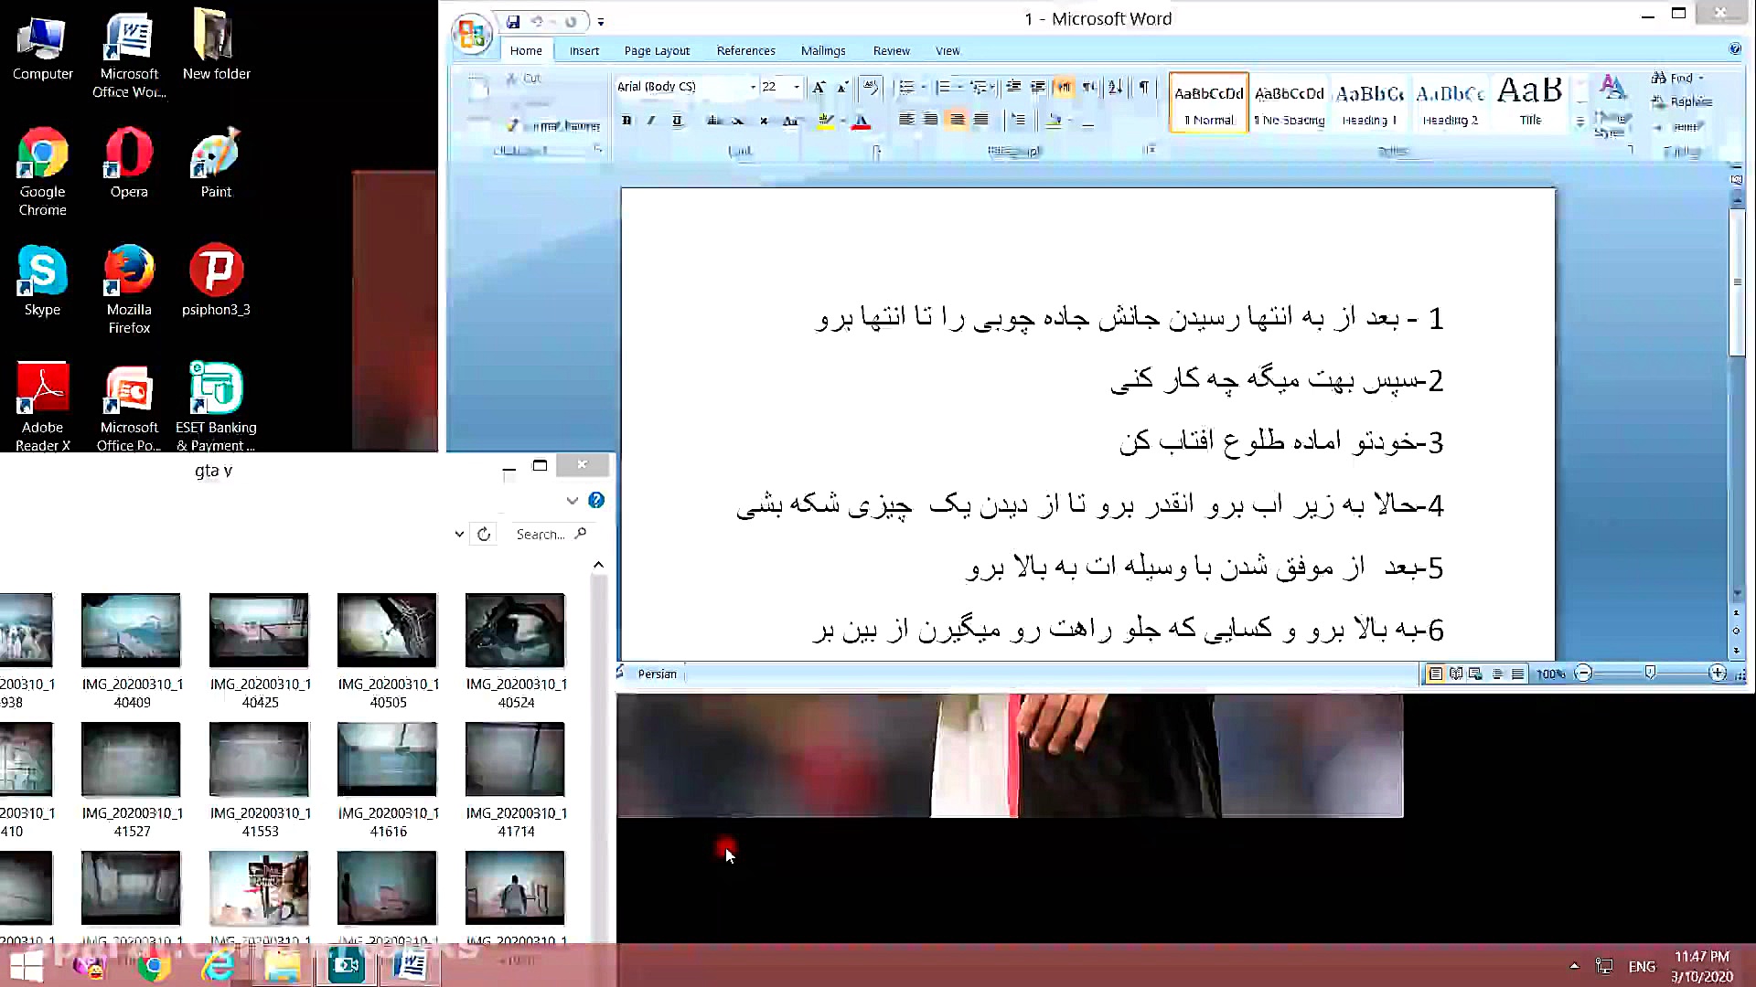1756x987 pixels.
Task: Click the Grow Font icon
Action: (819, 87)
